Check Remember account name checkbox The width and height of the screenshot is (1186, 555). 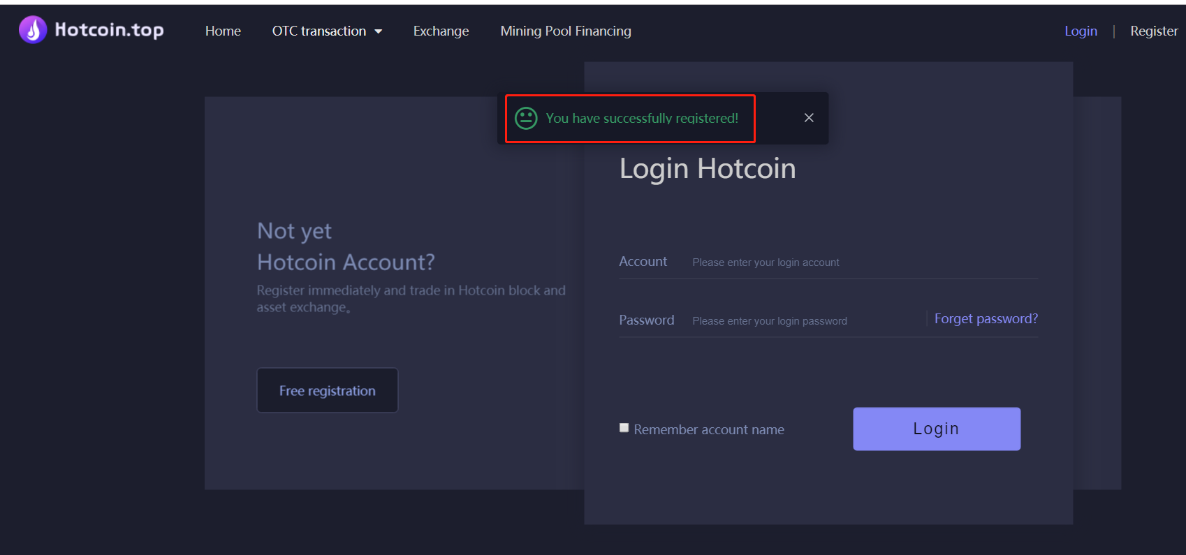624,428
